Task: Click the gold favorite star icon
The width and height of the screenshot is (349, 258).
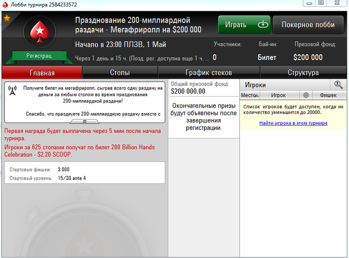Action: [x=7, y=18]
